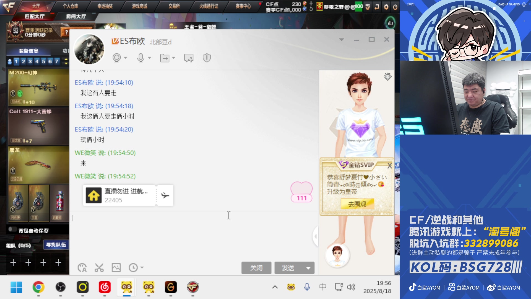Toggle 背包自动保存 switch

click(12, 229)
